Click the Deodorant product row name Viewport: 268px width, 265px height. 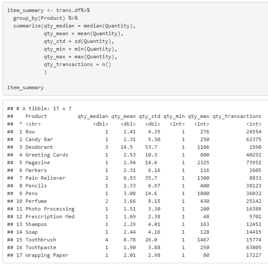pos(39,147)
